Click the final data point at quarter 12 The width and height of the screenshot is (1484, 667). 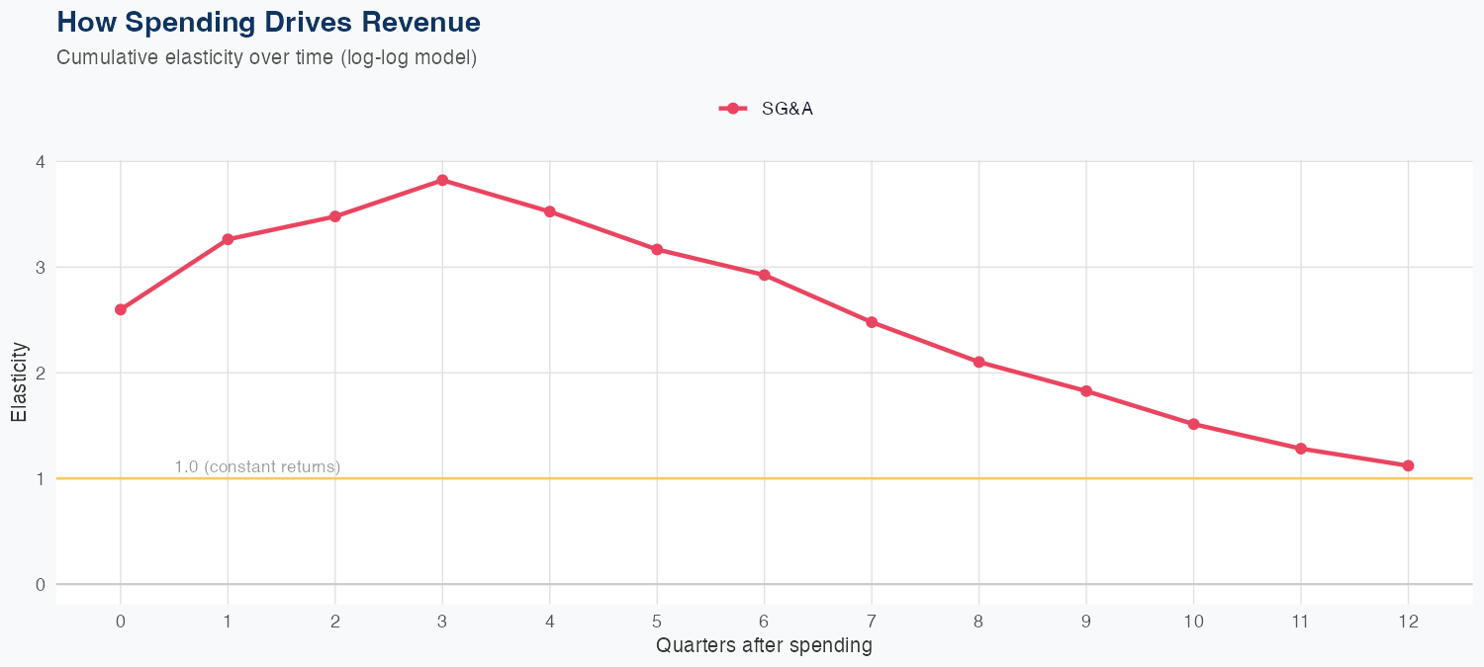(1408, 465)
